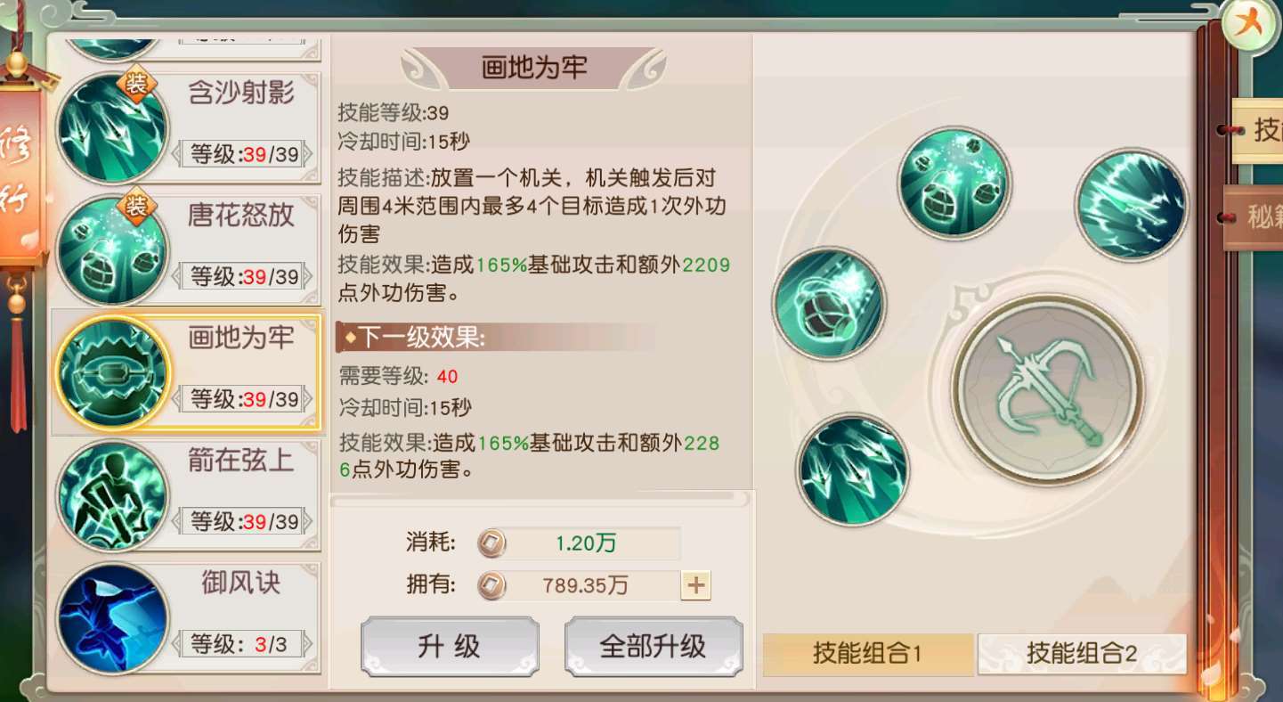The image size is (1283, 702).
Task: Click the 全部升级 upgrade-all button
Action: 654,647
